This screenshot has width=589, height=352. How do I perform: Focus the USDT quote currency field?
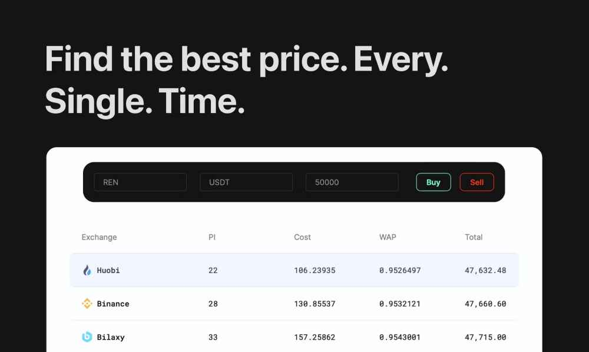(x=246, y=182)
